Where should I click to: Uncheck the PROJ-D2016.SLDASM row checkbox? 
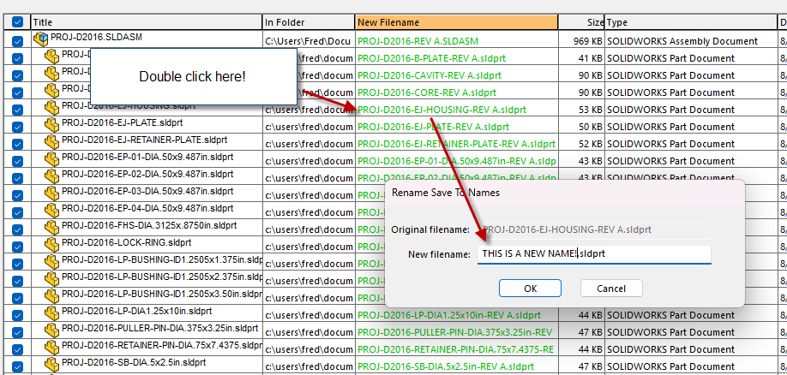pos(17,41)
